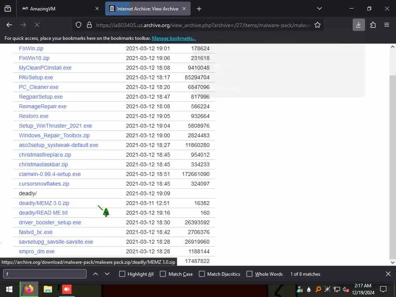Open ReimageRepair.exe link

coord(43,106)
